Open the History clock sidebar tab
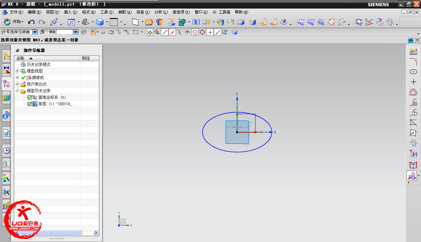 [x=6, y=151]
